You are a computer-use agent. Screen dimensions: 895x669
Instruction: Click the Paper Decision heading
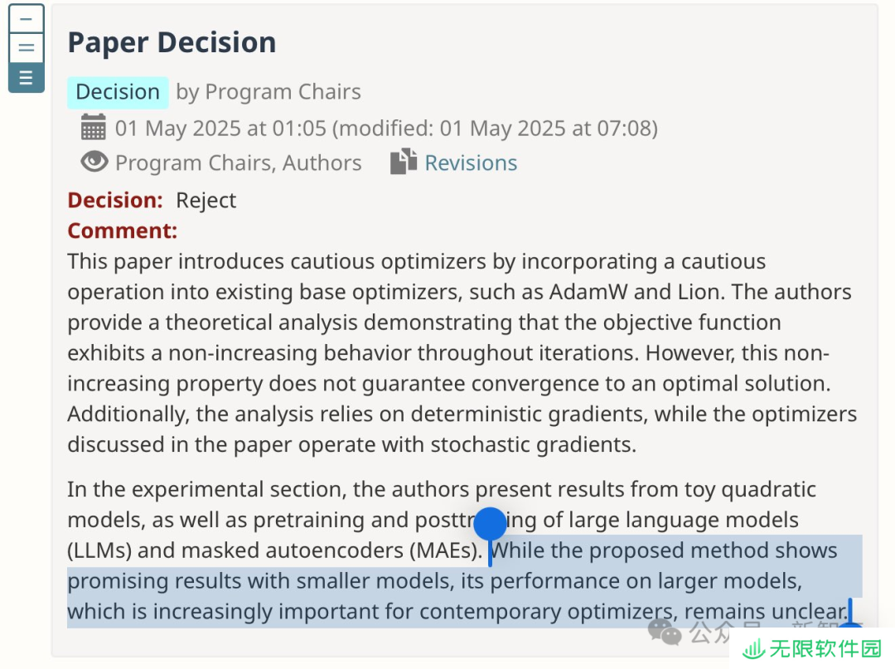172,43
